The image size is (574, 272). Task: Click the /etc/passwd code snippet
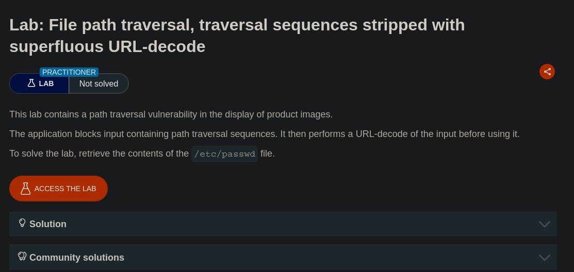(224, 154)
